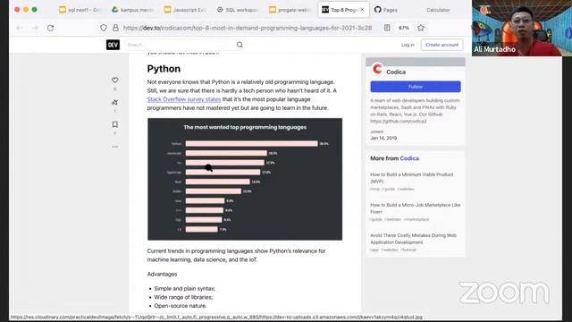
Task: Like the article with heart icon
Action: 115,80
